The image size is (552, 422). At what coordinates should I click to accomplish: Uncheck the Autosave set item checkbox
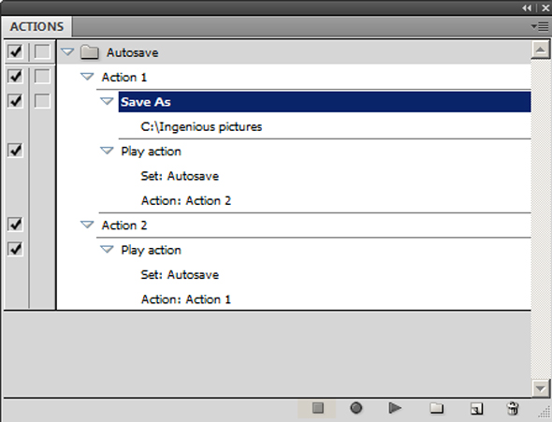pyautogui.click(x=15, y=51)
